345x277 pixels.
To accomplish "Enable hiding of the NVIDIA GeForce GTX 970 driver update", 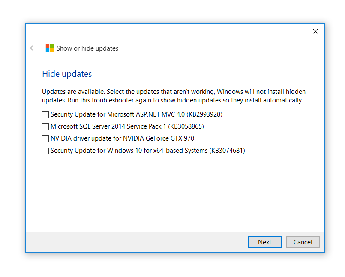I will tap(45, 138).
